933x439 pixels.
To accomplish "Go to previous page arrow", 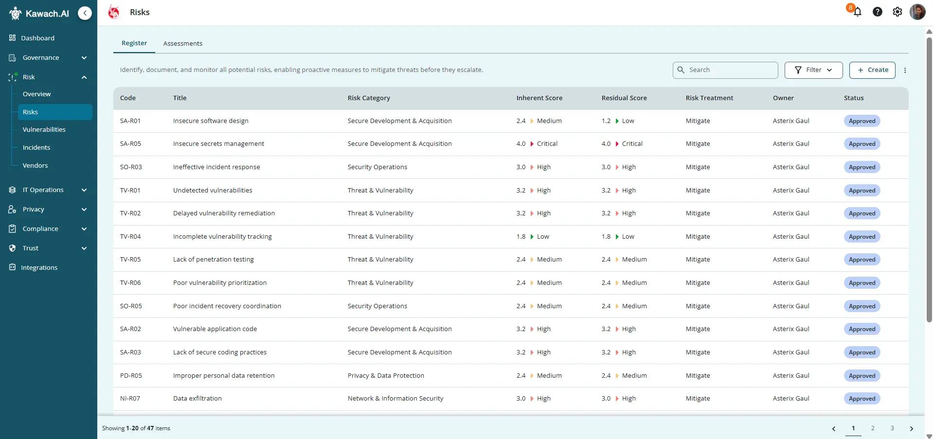I will point(834,428).
